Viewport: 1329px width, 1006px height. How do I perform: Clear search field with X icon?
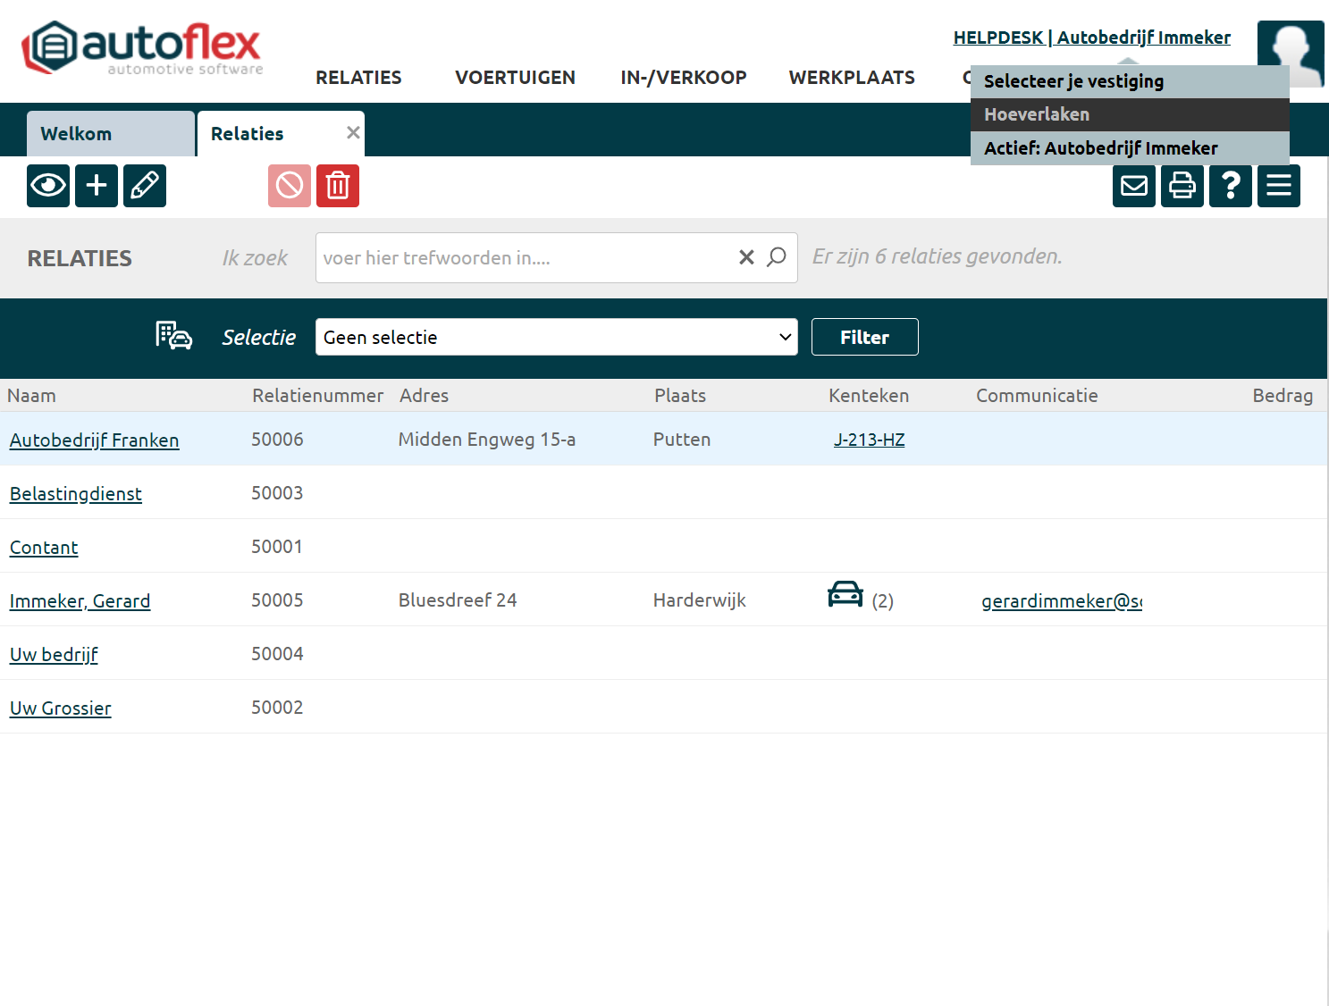pos(746,257)
